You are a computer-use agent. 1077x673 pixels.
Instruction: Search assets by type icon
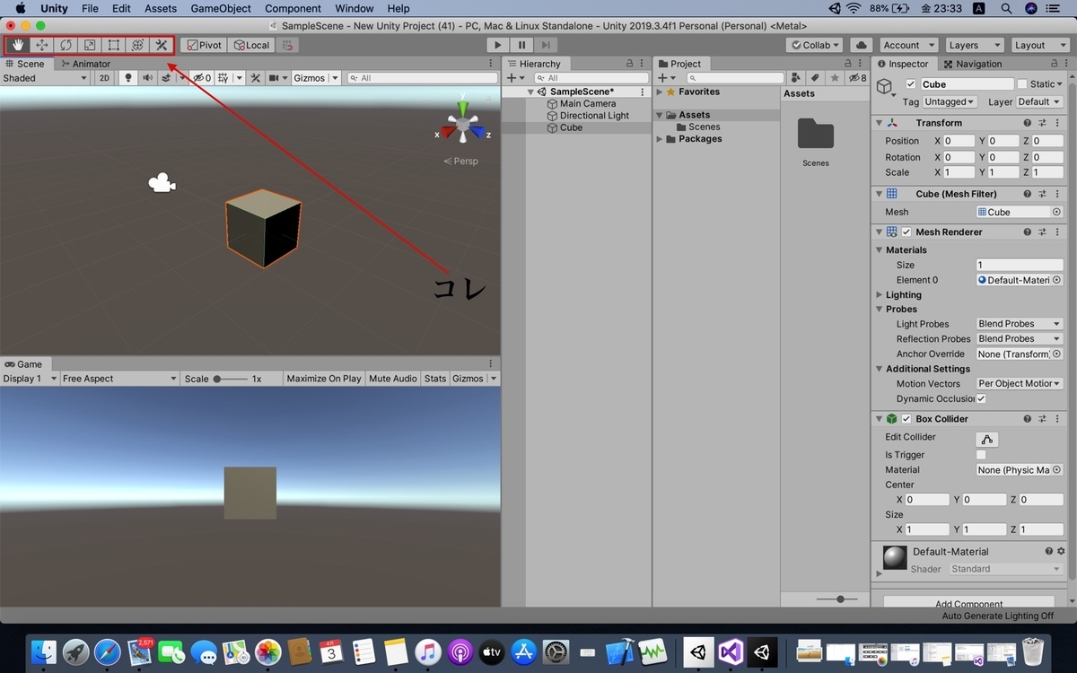point(796,78)
